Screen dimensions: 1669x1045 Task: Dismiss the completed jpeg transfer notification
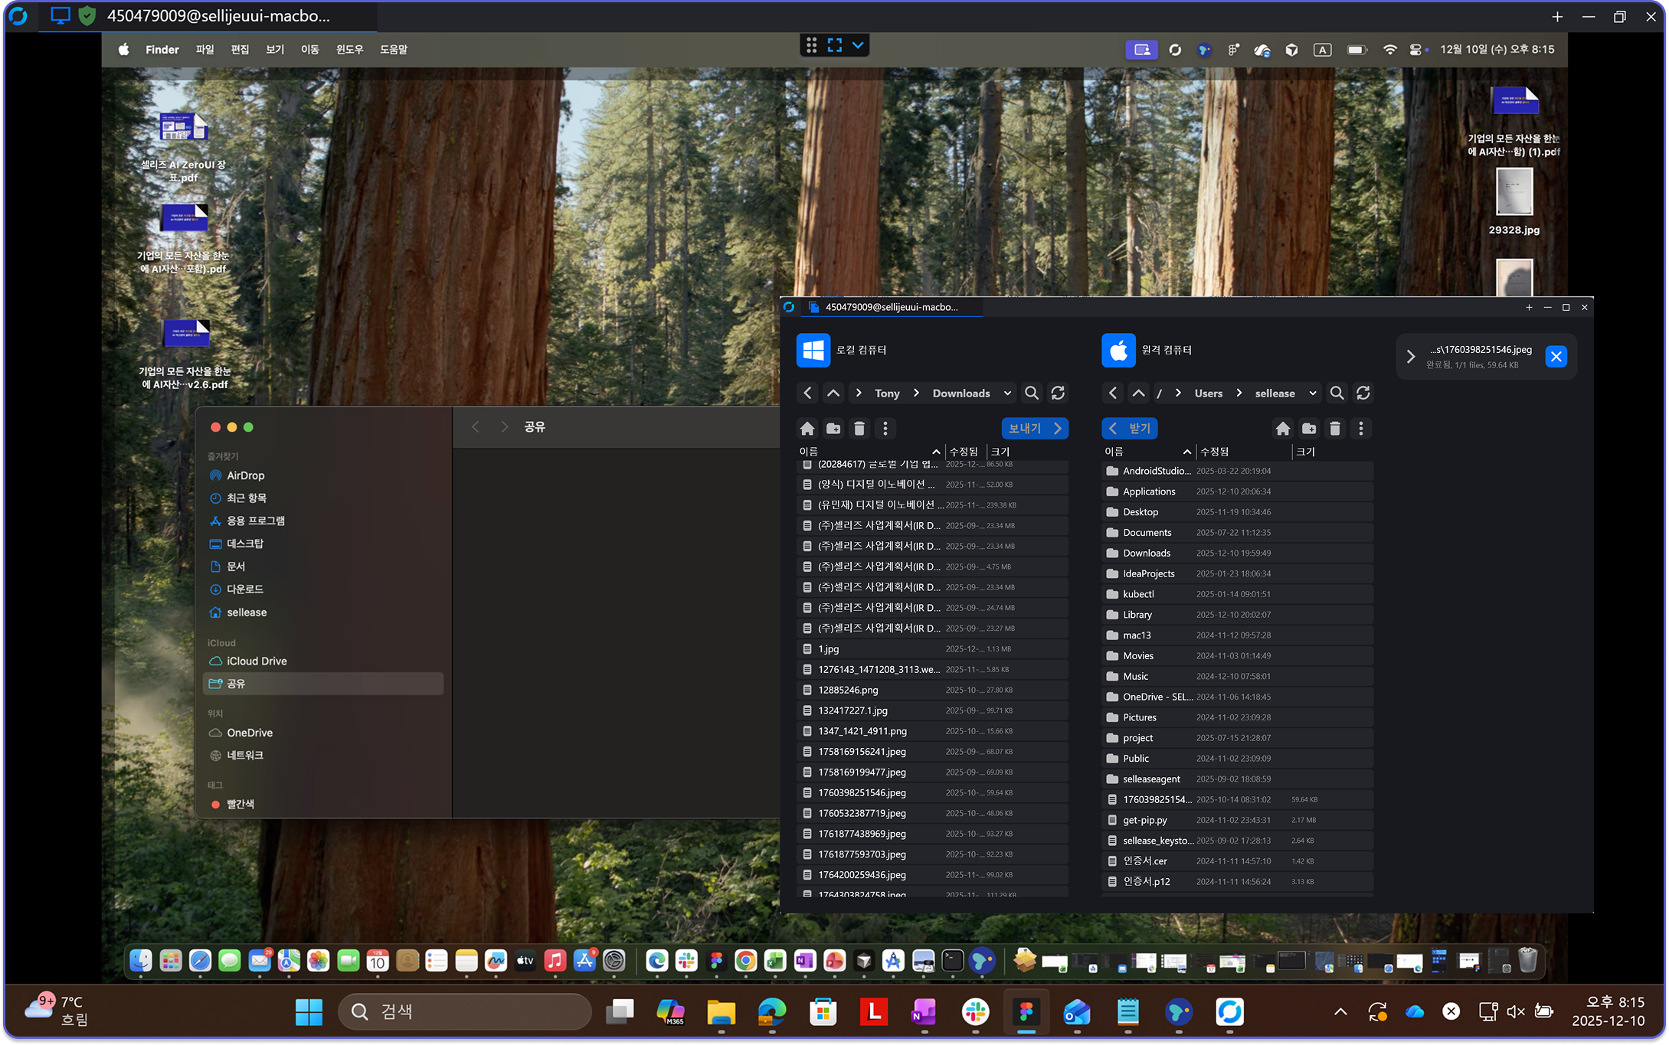pyautogui.click(x=1556, y=357)
